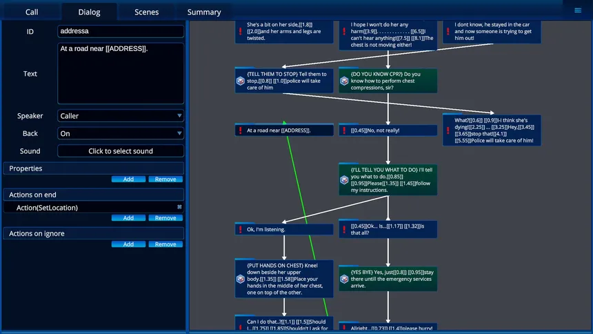
Task: Select the Properties section header
Action: point(93,168)
